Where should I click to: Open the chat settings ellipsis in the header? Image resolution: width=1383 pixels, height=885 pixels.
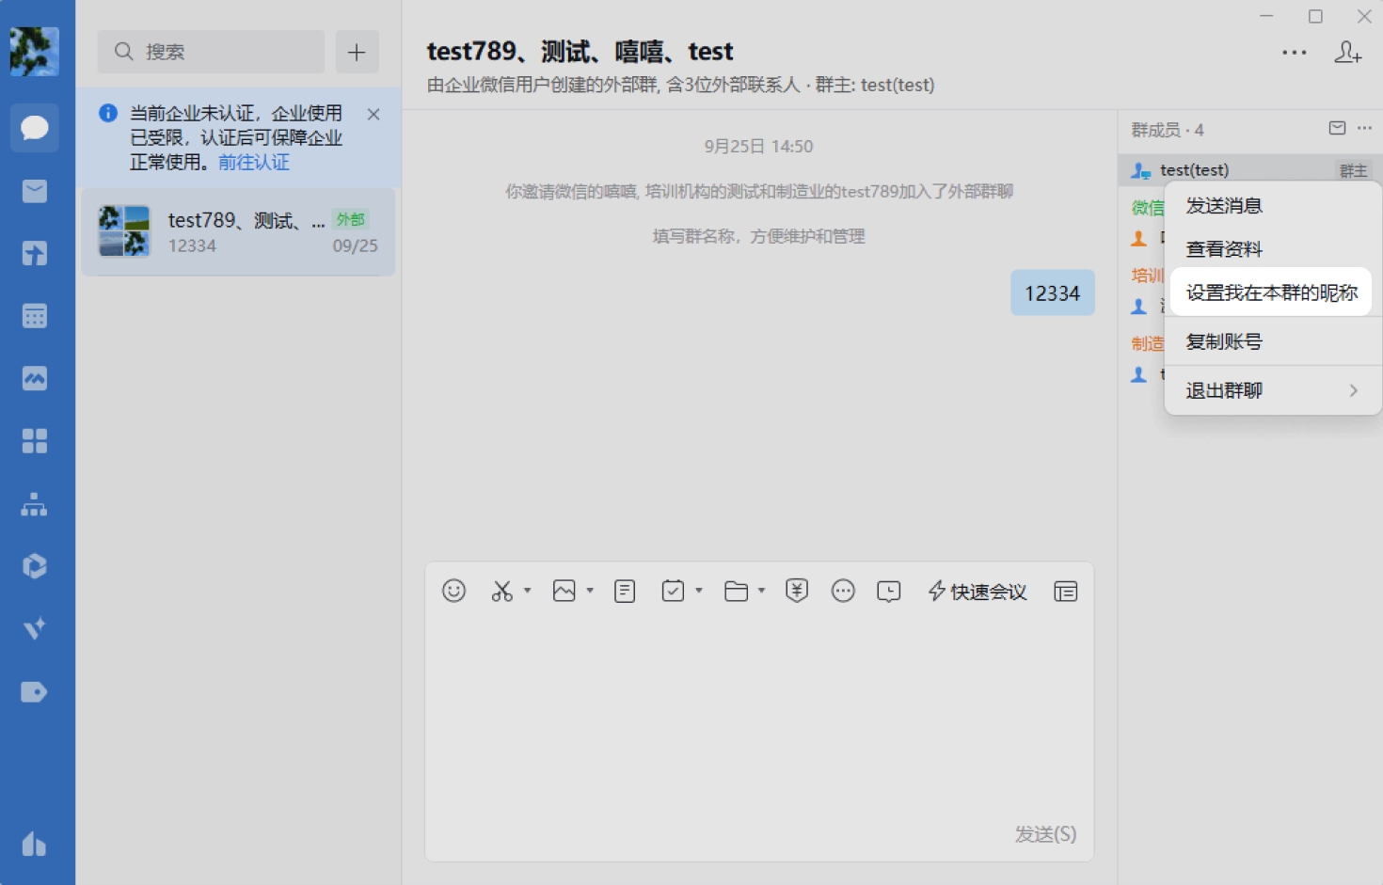(x=1294, y=53)
